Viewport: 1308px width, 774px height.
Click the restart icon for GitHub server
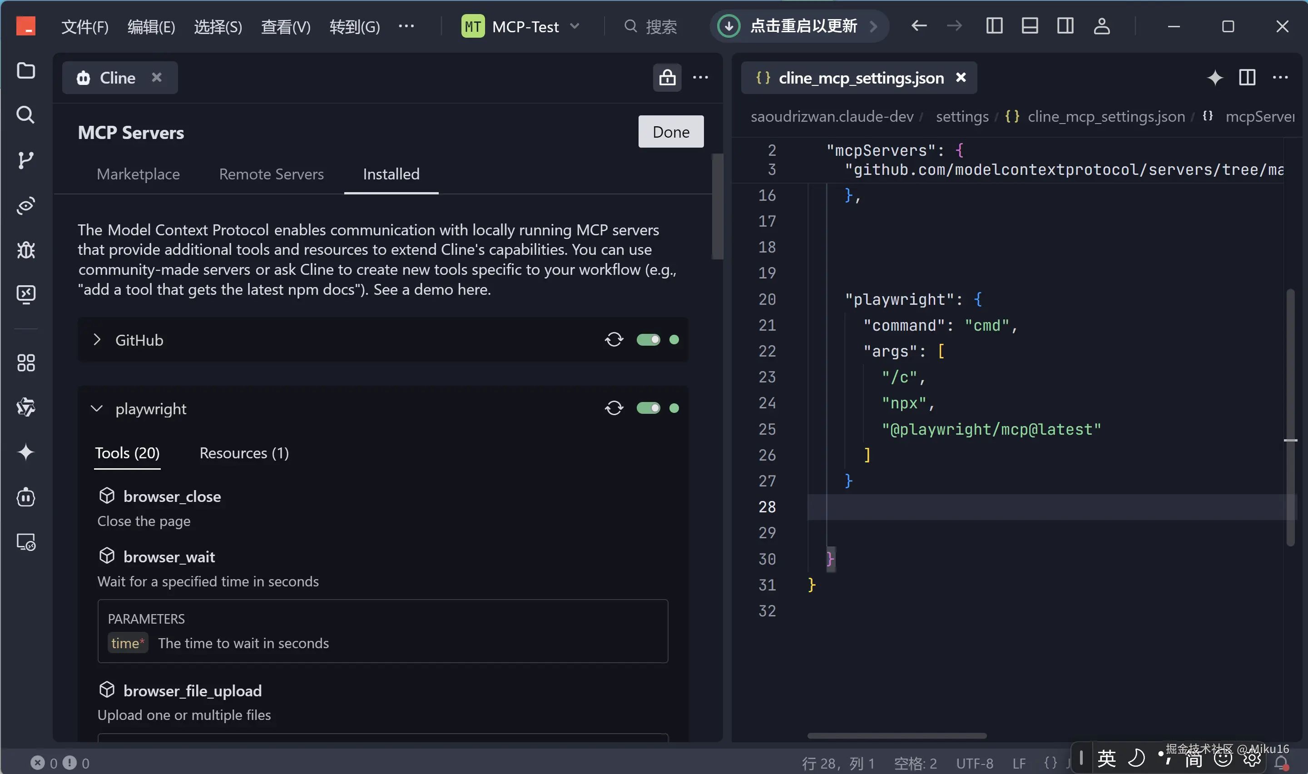coord(614,340)
